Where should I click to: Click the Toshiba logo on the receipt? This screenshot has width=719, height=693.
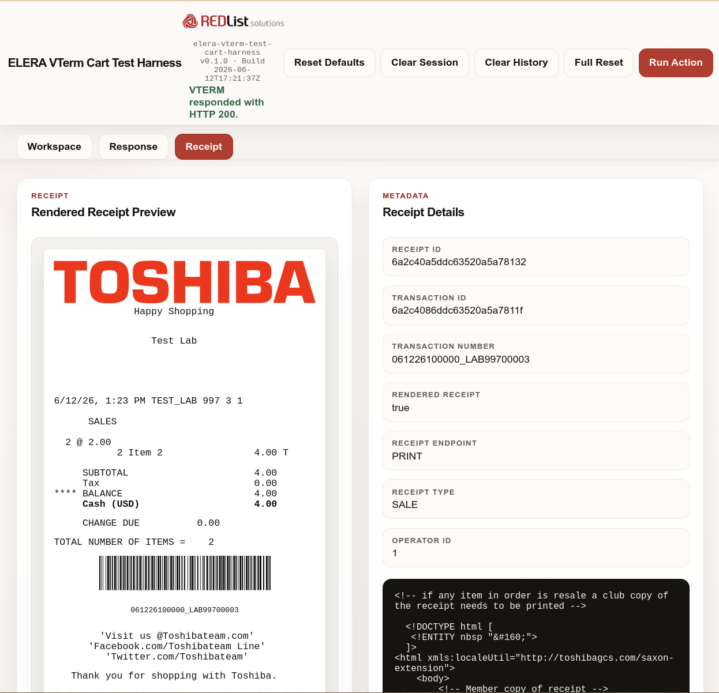coord(185,282)
